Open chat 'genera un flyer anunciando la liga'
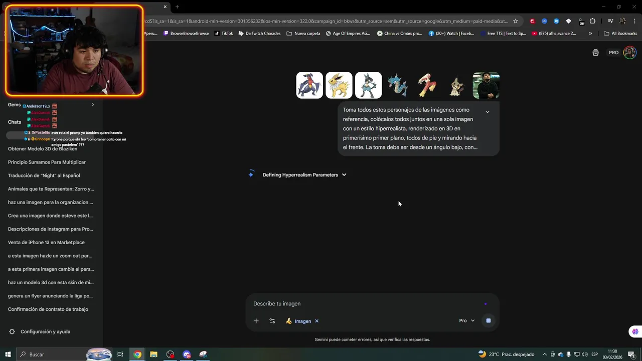The image size is (642, 361). pyautogui.click(x=50, y=296)
